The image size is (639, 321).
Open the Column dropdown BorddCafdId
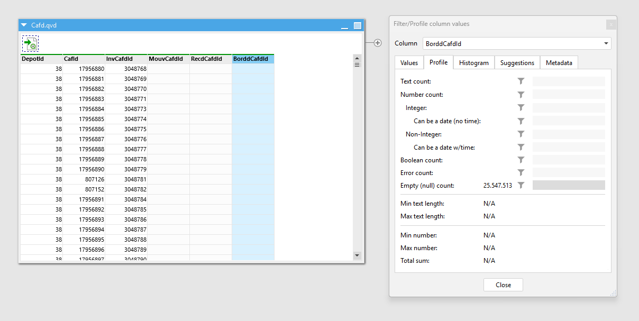coord(516,44)
